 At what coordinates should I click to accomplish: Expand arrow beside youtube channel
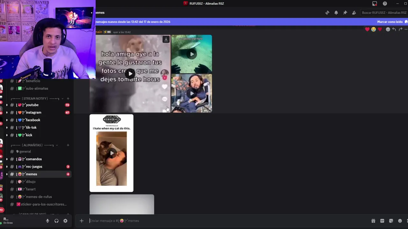7,105
